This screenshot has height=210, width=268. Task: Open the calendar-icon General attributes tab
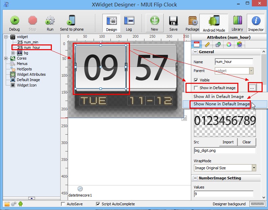[197, 44]
